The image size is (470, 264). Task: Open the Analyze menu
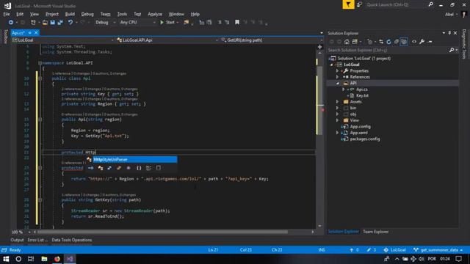155,14
